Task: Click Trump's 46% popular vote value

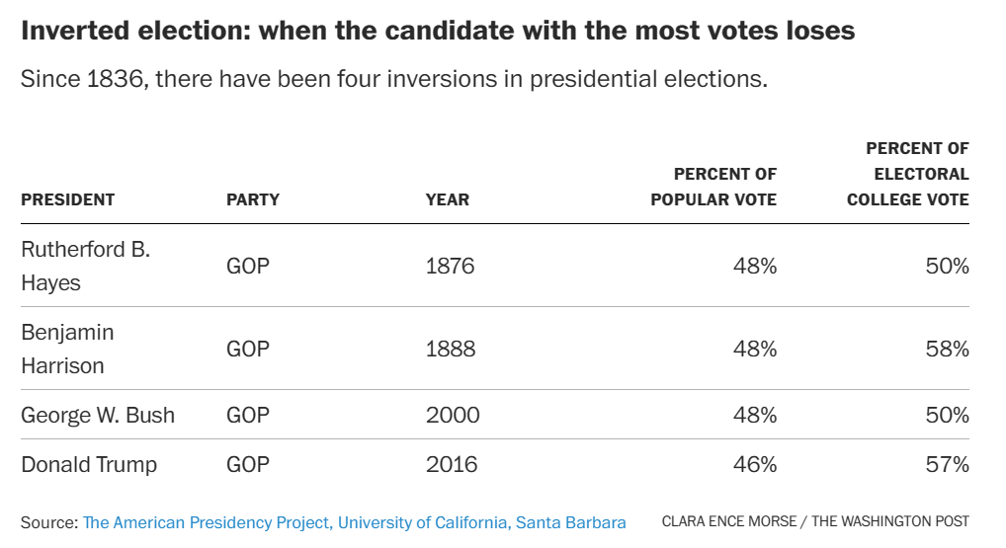Action: [x=755, y=464]
